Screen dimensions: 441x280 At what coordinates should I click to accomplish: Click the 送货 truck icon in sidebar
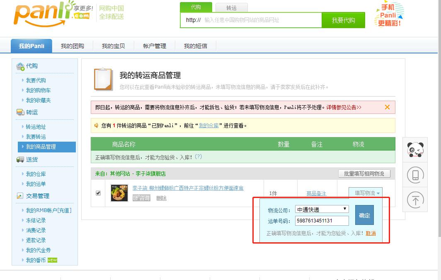tap(20, 159)
